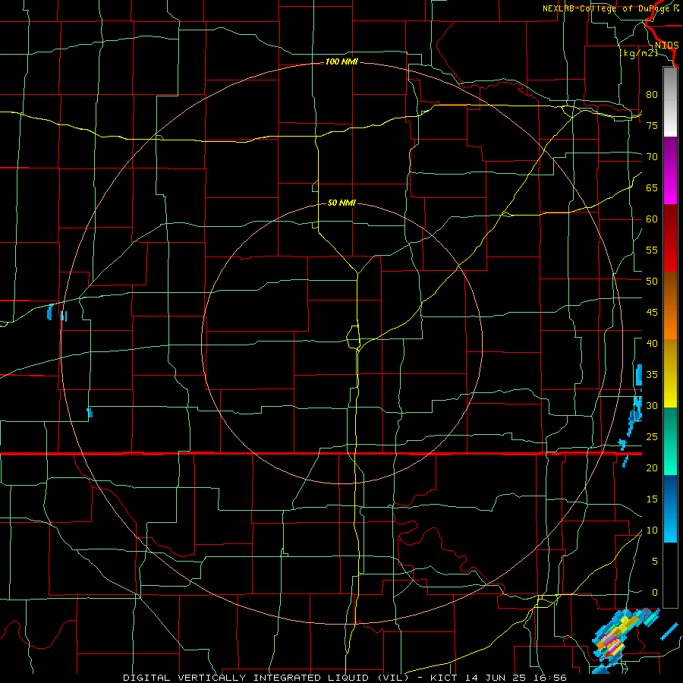This screenshot has width=683, height=683.
Task: Pick the yellow-gold band of the color scale
Action: [670, 373]
